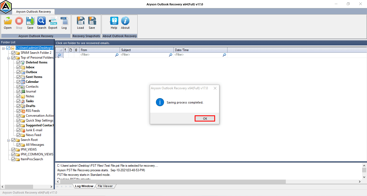367x196 pixels.
Task: Select the IPM_COMMON_VIEWS folder
Action: pyautogui.click(x=37, y=154)
